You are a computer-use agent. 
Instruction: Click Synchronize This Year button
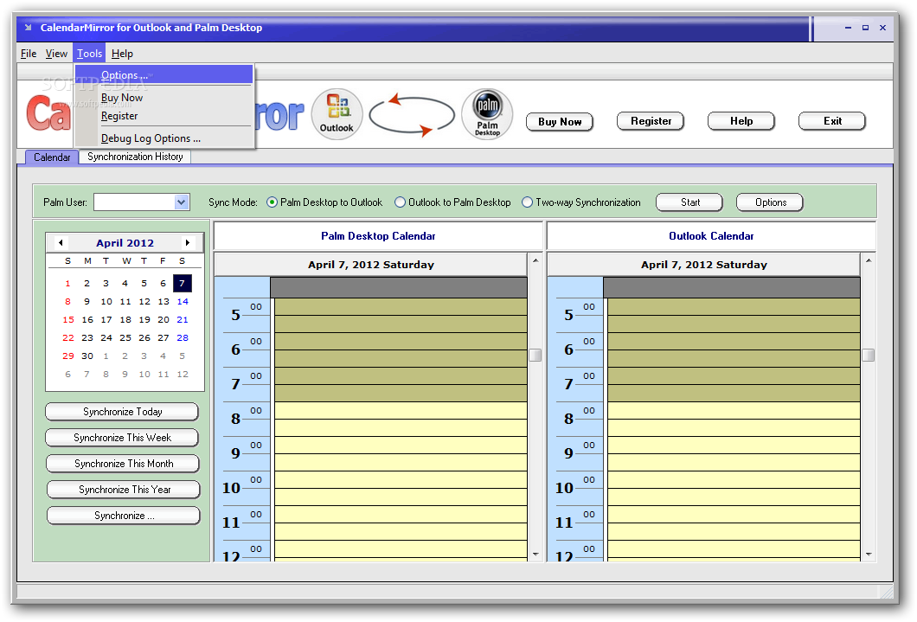coord(124,490)
